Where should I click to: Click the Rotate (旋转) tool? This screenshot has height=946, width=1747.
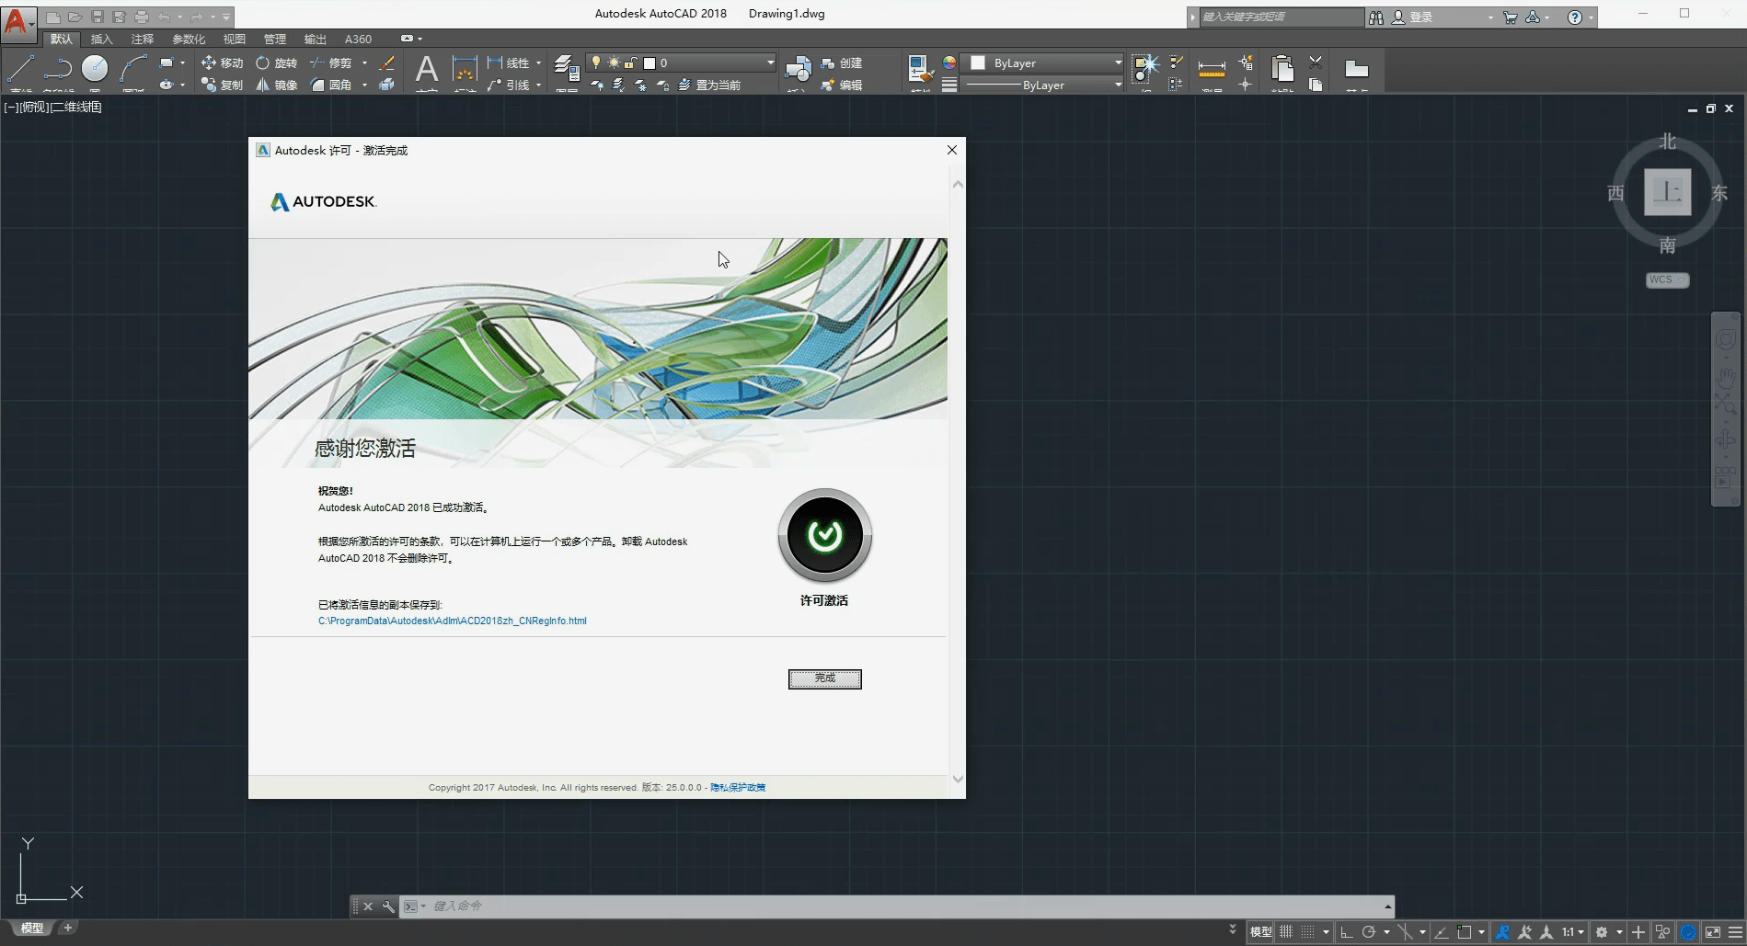pos(276,63)
